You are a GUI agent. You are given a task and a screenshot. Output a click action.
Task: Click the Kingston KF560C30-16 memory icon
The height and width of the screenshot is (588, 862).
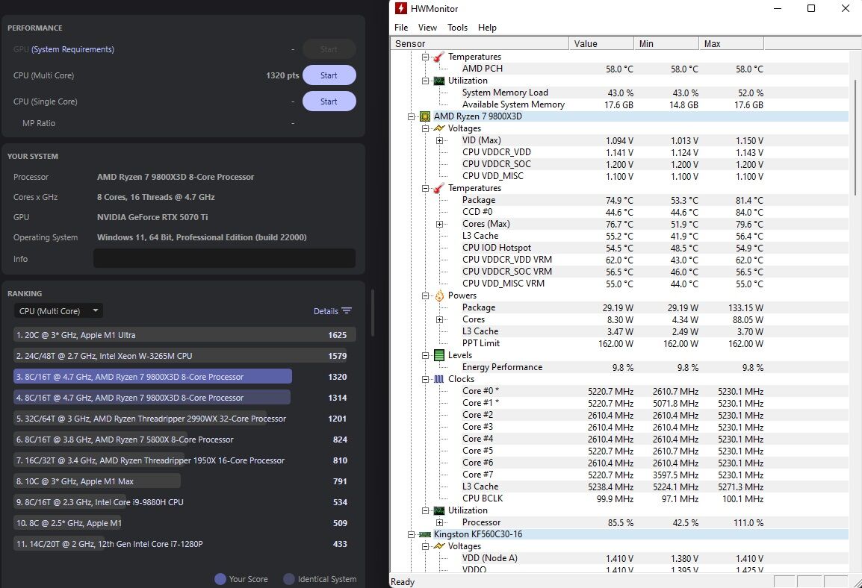point(425,534)
